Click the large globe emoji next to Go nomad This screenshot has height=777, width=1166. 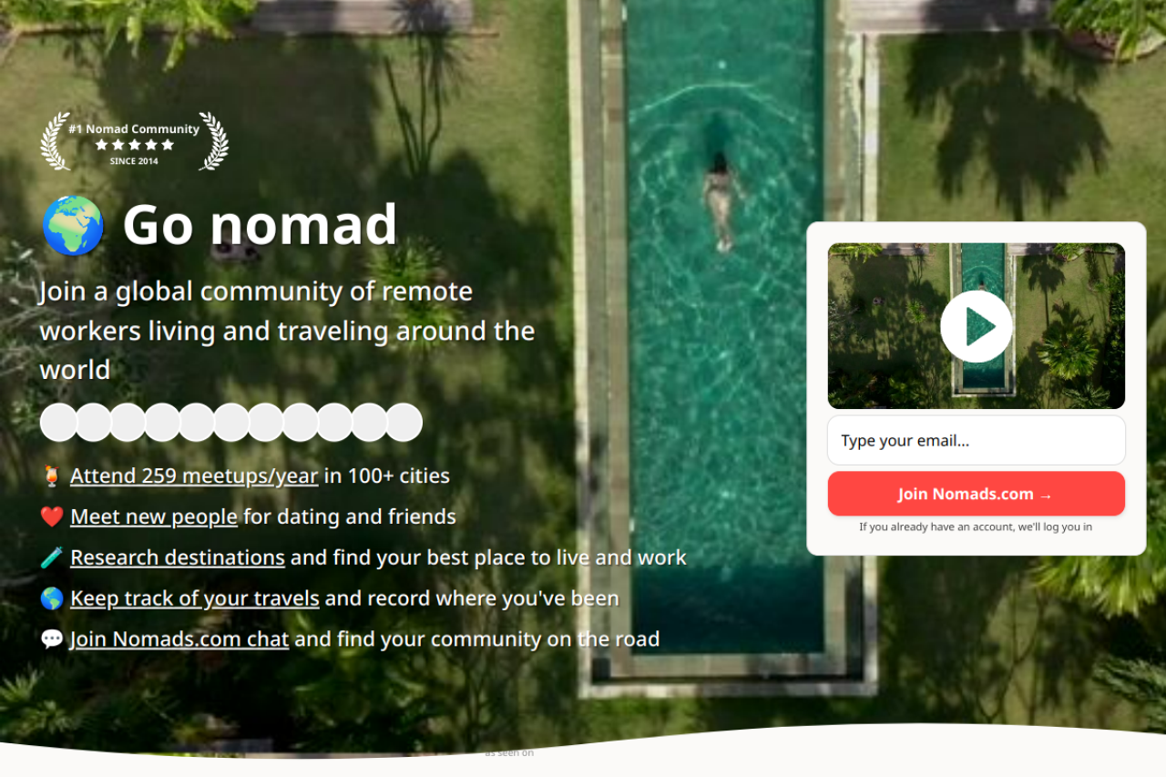point(73,226)
